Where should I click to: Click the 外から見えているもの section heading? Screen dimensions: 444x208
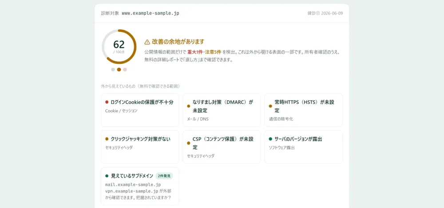(140, 86)
